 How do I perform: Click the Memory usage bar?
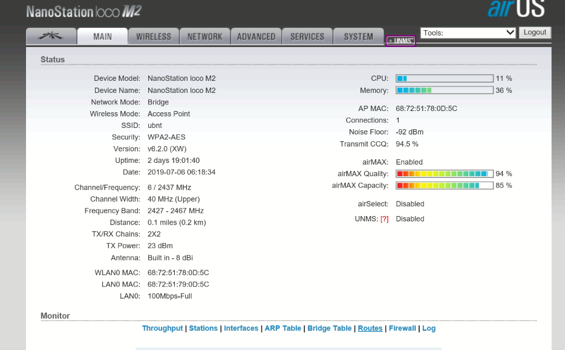445,90
